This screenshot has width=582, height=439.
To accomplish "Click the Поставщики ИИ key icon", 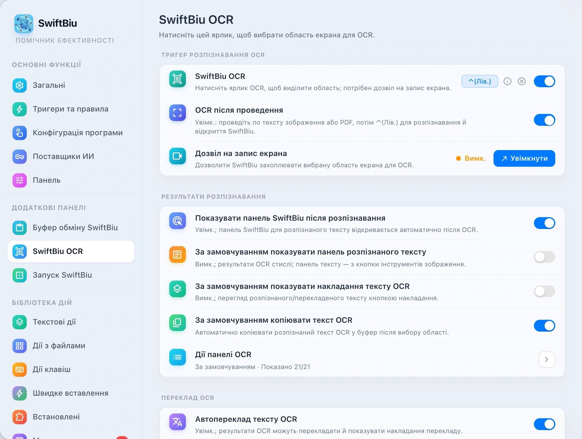I will [20, 157].
